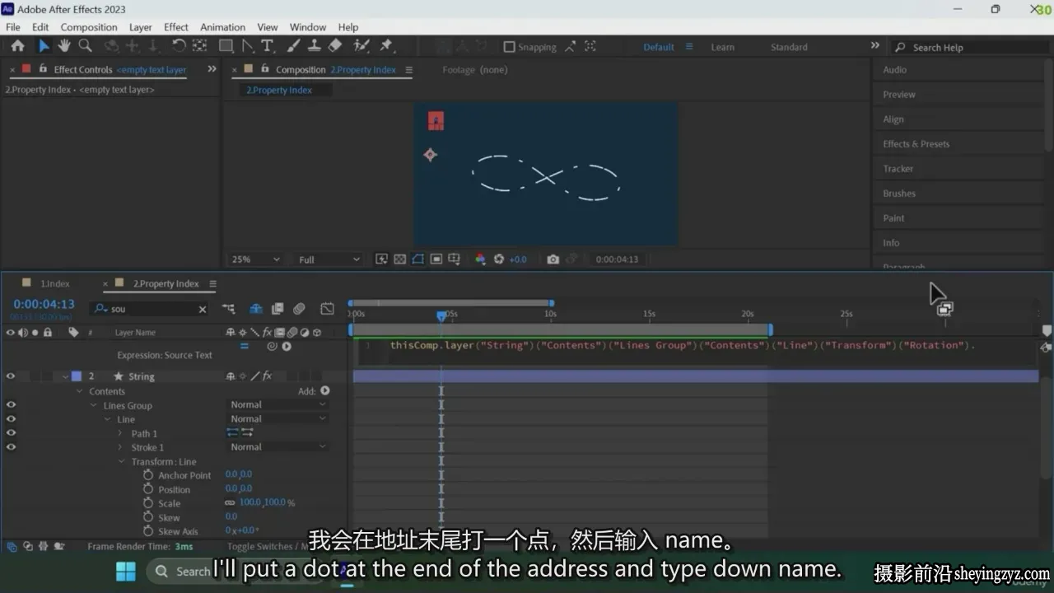The height and width of the screenshot is (593, 1054).
Task: Open Stroke 1 blend mode dropdown
Action: coord(277,447)
